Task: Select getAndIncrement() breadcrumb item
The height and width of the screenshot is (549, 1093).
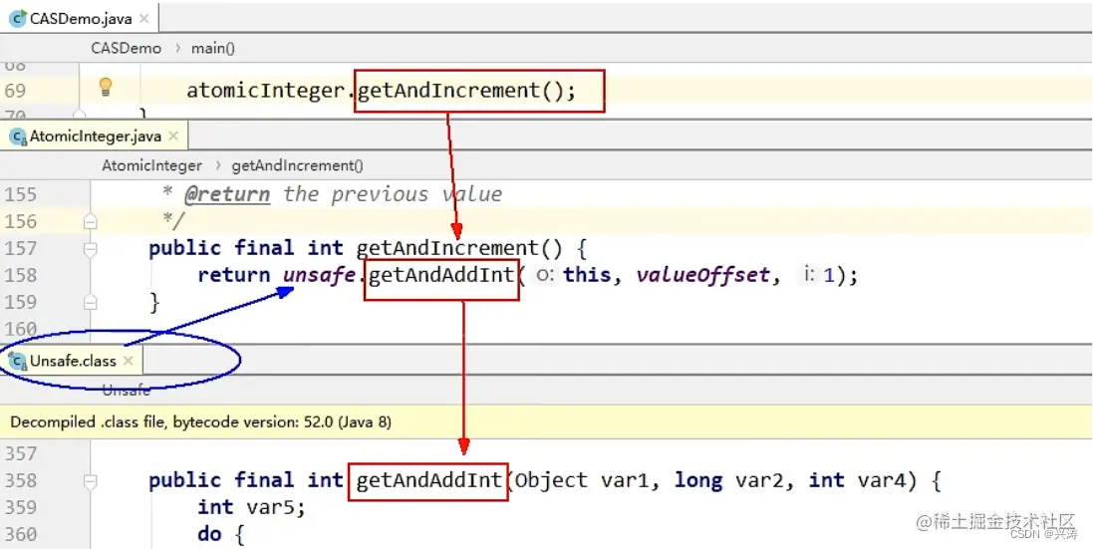Action: pos(298,165)
